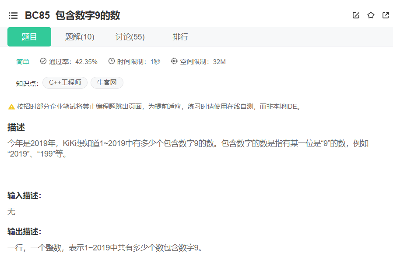Open the problem via external link icon
393x264 pixels.
(386, 15)
